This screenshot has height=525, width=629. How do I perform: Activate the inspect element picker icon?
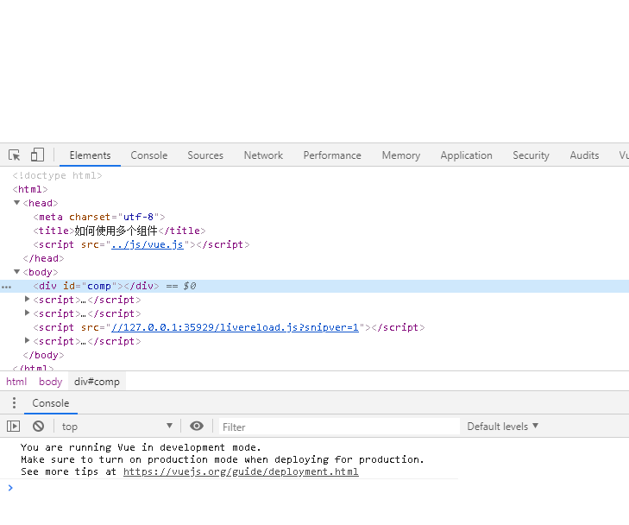click(x=15, y=155)
